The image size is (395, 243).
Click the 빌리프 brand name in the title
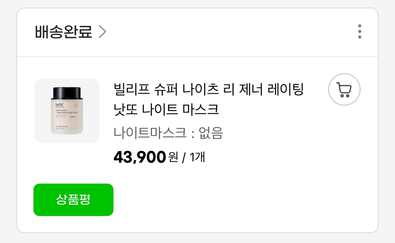pyautogui.click(x=132, y=90)
